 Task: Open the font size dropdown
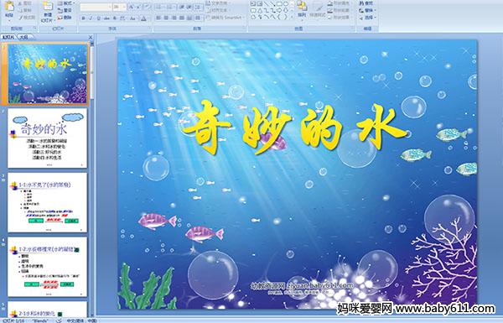coord(120,7)
